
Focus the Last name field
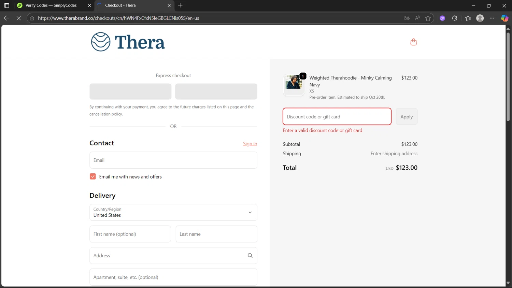click(x=216, y=234)
